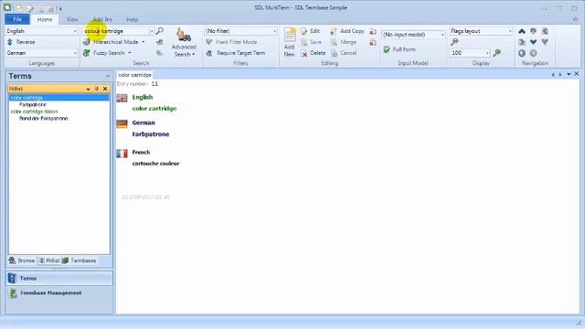585x329 pixels.
Task: Click the grey forward navigation circle icon
Action: point(534,53)
